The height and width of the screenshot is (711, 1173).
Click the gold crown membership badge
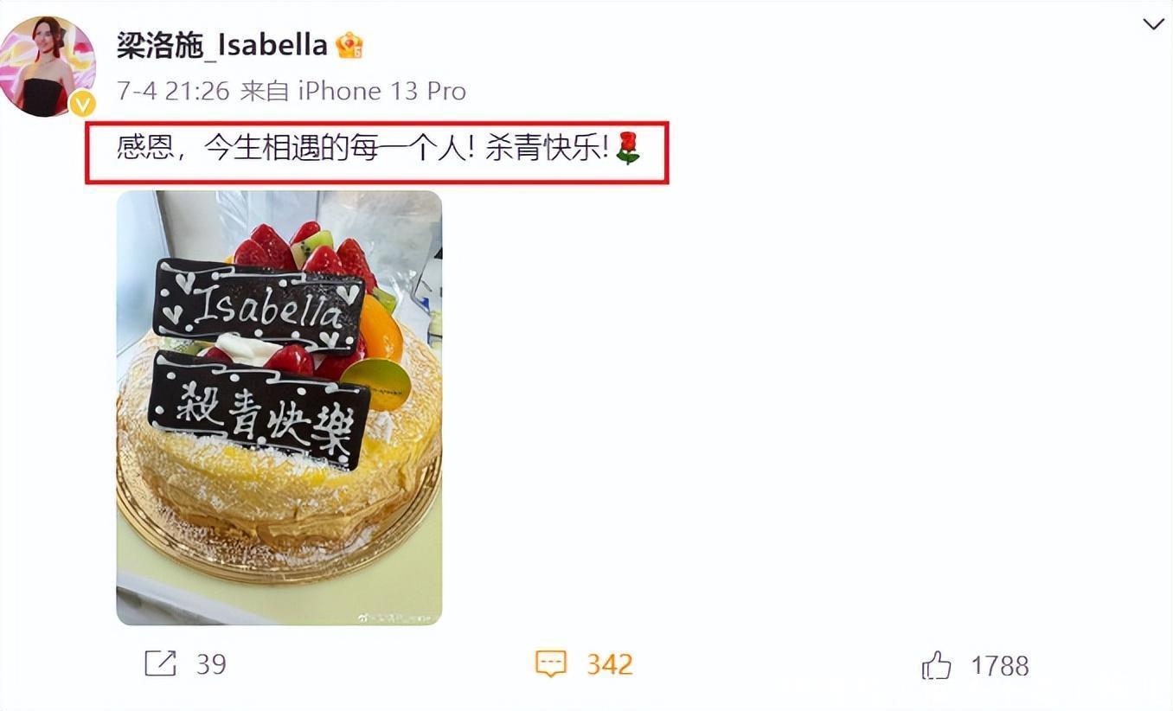tap(349, 45)
